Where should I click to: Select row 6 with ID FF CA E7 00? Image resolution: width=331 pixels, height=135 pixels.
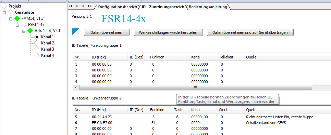pyautogui.click(x=202, y=123)
